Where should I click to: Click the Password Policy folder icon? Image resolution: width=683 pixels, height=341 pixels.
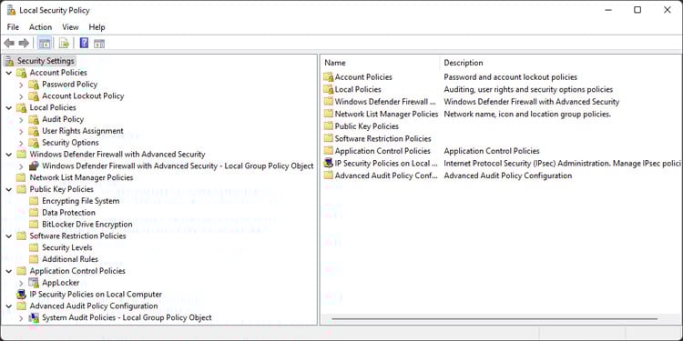(34, 85)
